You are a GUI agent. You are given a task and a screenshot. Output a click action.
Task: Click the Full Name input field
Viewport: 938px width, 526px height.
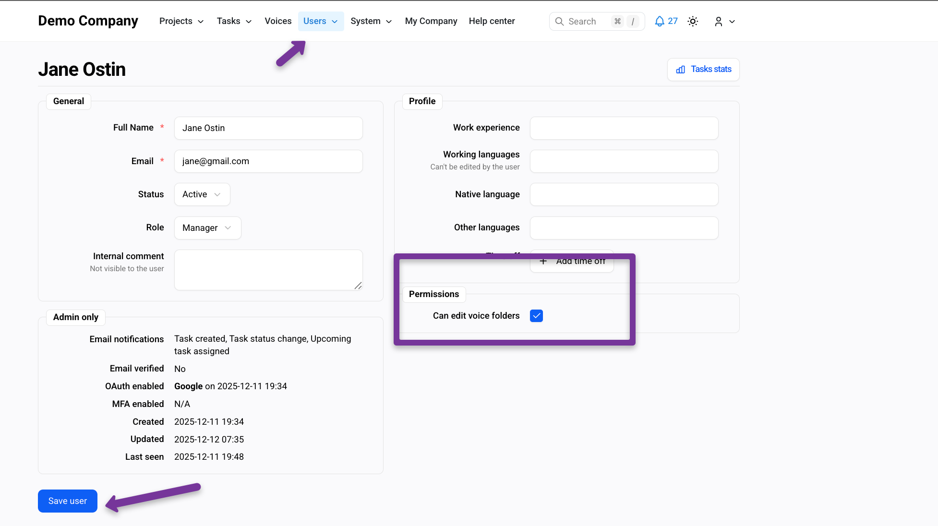click(x=268, y=128)
